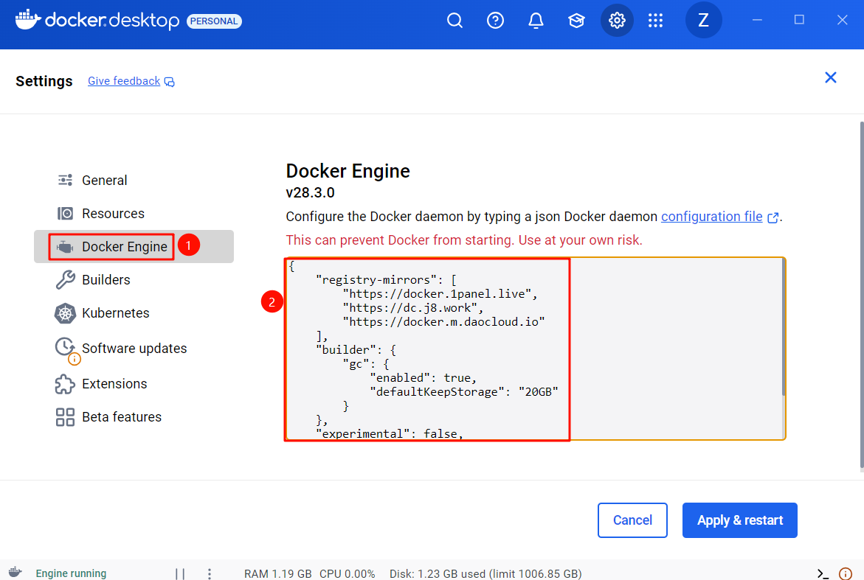The image size is (864, 580).
Task: Click the help question mark icon
Action: click(496, 21)
